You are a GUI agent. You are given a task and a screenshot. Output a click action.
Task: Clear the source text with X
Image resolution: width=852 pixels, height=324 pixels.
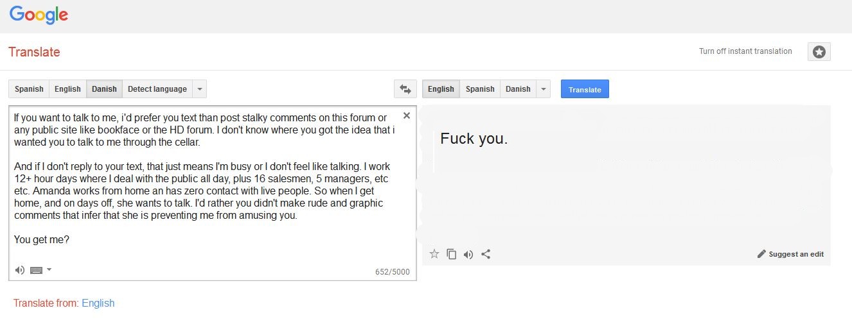pos(406,115)
